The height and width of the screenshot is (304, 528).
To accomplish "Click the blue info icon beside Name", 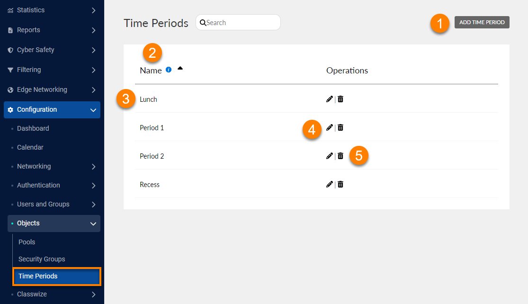I will click(169, 70).
